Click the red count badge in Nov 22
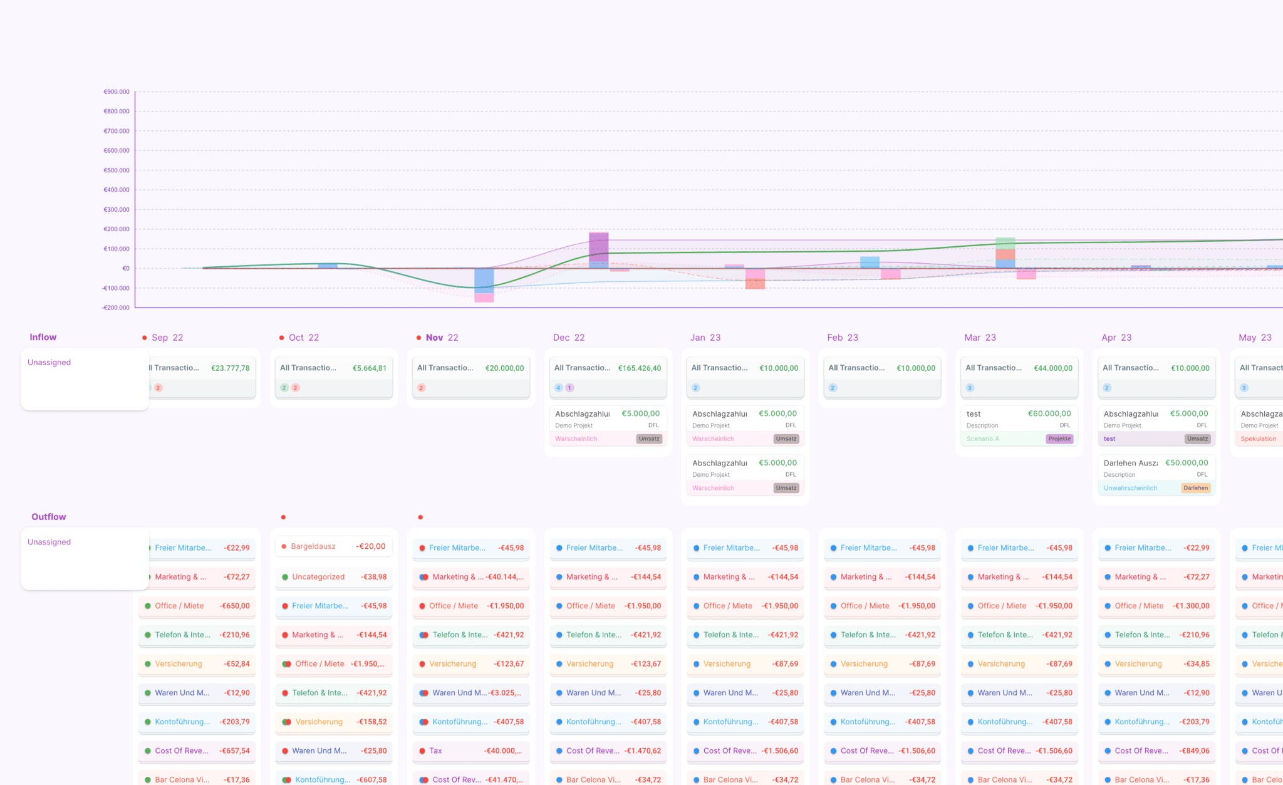This screenshot has width=1283, height=785. [x=421, y=388]
